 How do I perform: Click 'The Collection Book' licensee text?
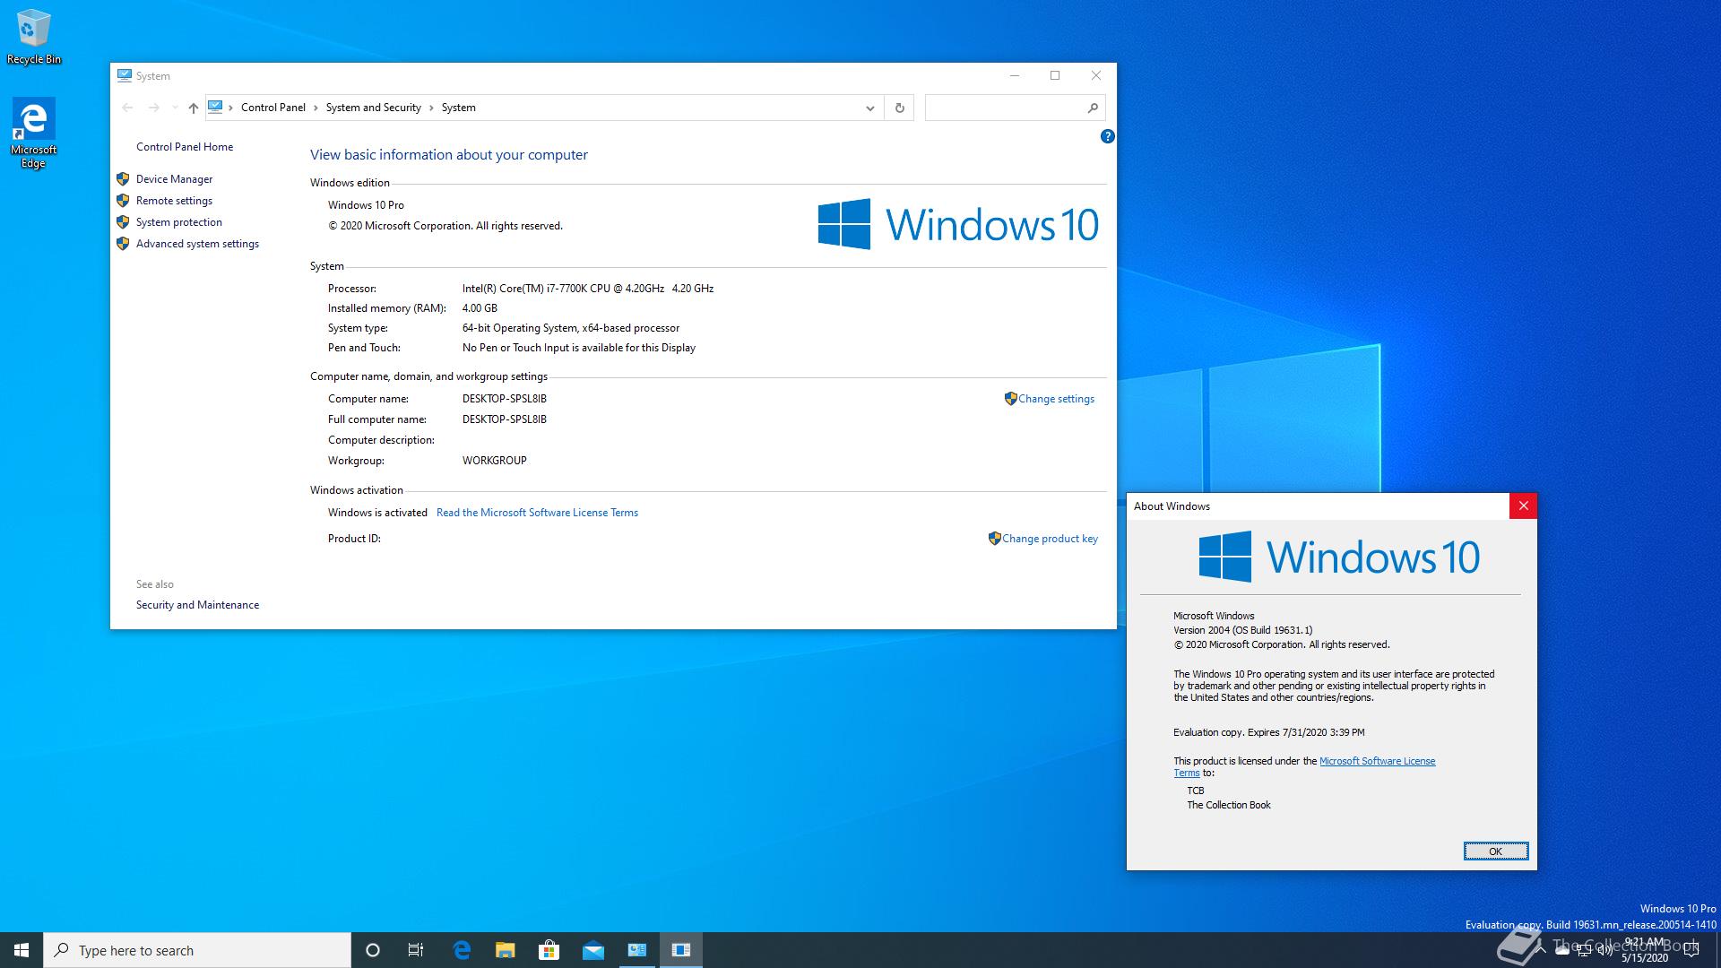[x=1229, y=805]
